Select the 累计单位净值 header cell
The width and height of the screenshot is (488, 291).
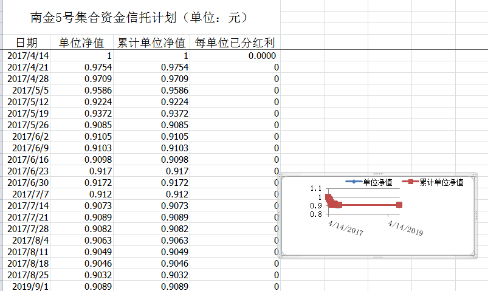[x=151, y=43]
